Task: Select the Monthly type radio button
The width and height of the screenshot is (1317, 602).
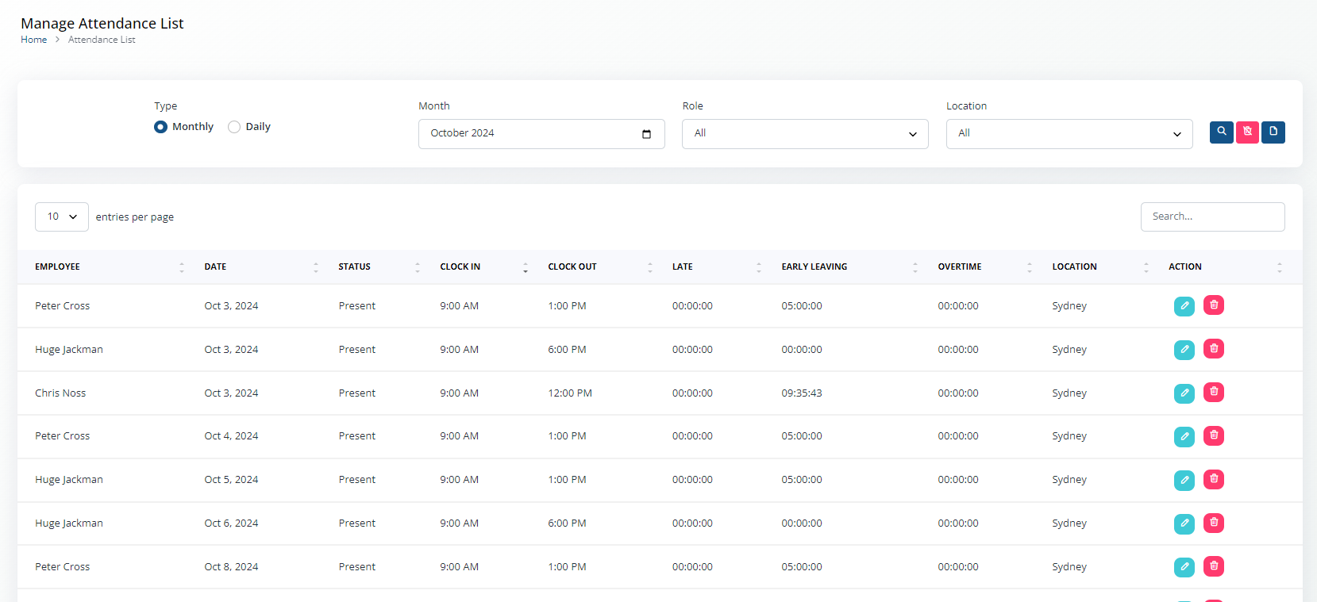Action: 160,127
